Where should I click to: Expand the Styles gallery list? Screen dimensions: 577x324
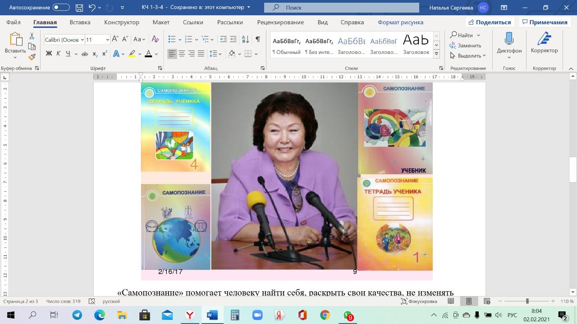pos(436,54)
